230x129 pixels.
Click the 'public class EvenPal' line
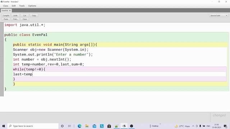pyautogui.click(x=26, y=35)
